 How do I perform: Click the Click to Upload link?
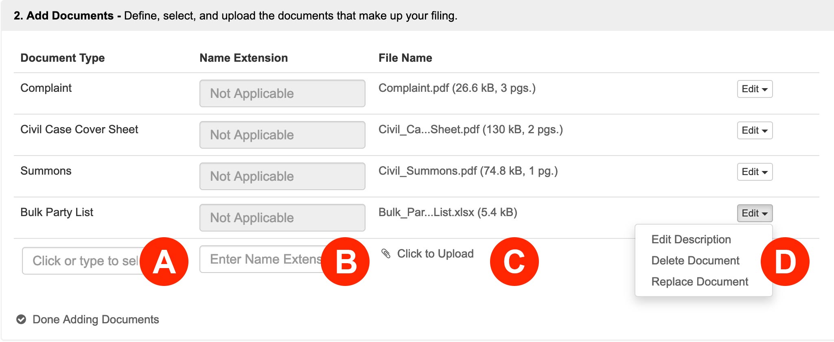coord(435,253)
